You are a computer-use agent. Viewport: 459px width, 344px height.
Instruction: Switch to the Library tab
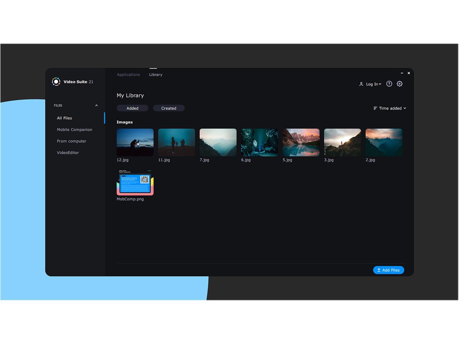[x=156, y=75]
